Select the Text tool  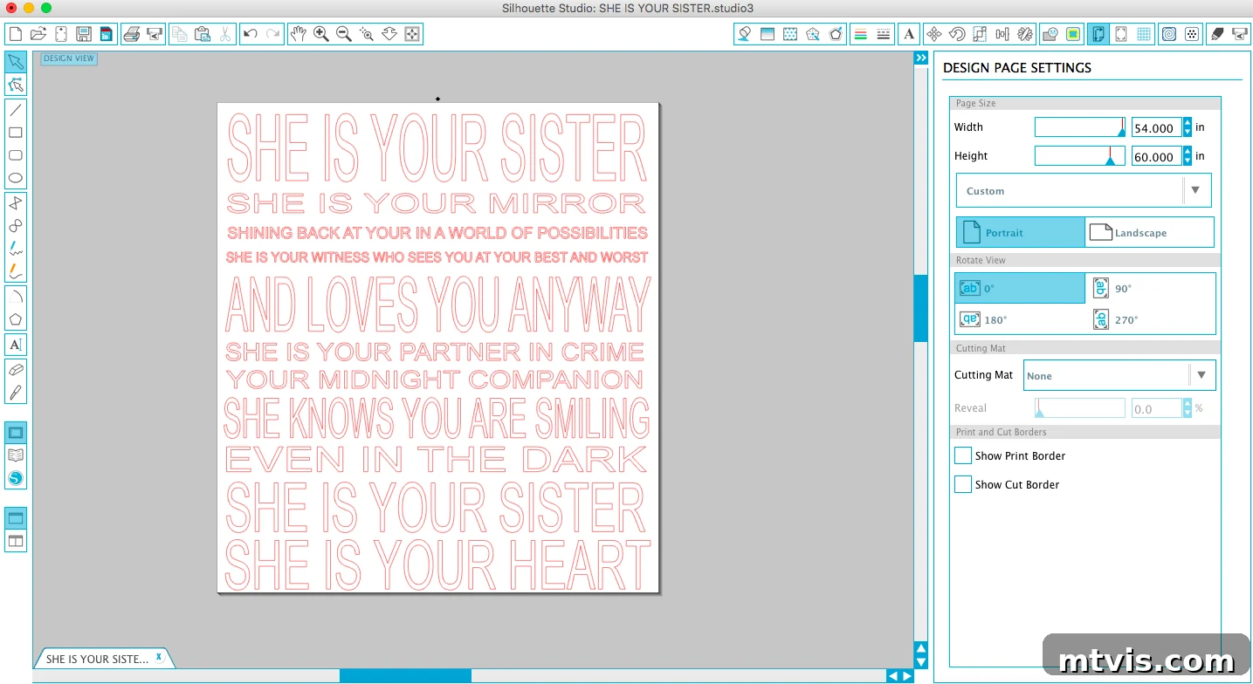16,344
